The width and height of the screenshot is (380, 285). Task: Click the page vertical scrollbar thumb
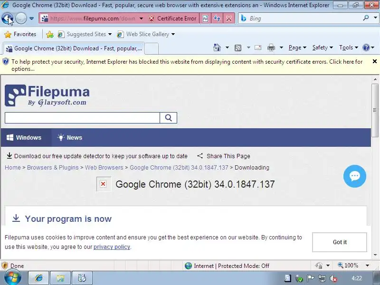coord(375,110)
